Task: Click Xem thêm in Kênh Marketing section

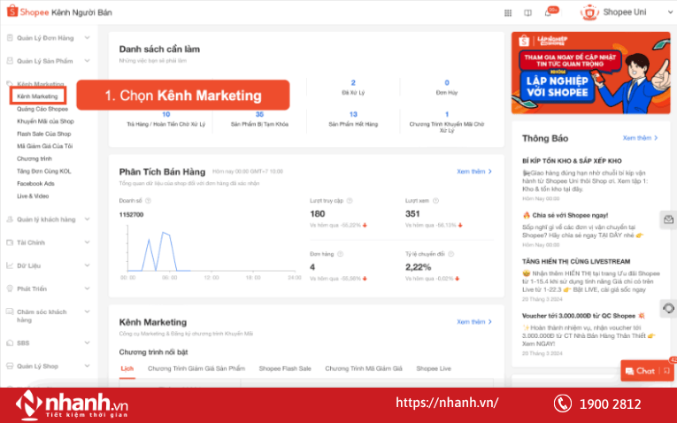Action: (474, 322)
